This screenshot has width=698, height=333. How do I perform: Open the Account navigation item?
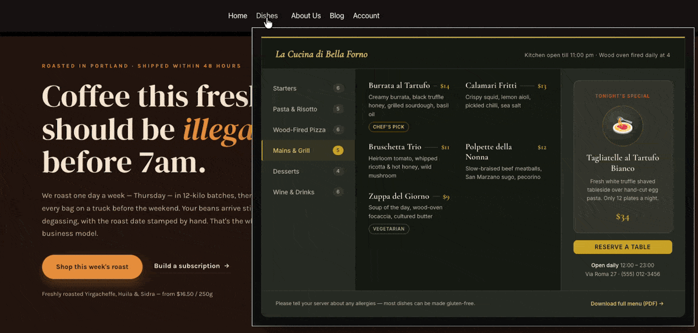click(x=366, y=16)
